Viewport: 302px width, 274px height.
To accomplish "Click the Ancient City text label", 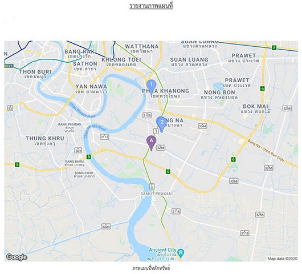I will tap(162, 250).
